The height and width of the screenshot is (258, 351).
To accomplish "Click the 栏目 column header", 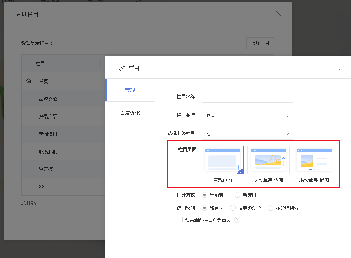I will (40, 64).
